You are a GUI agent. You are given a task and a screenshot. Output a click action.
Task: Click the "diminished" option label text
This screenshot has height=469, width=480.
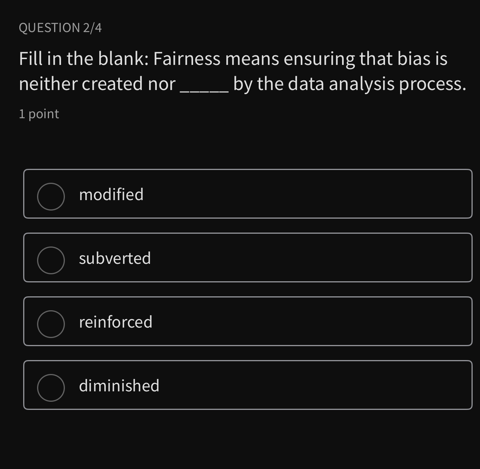click(x=119, y=386)
